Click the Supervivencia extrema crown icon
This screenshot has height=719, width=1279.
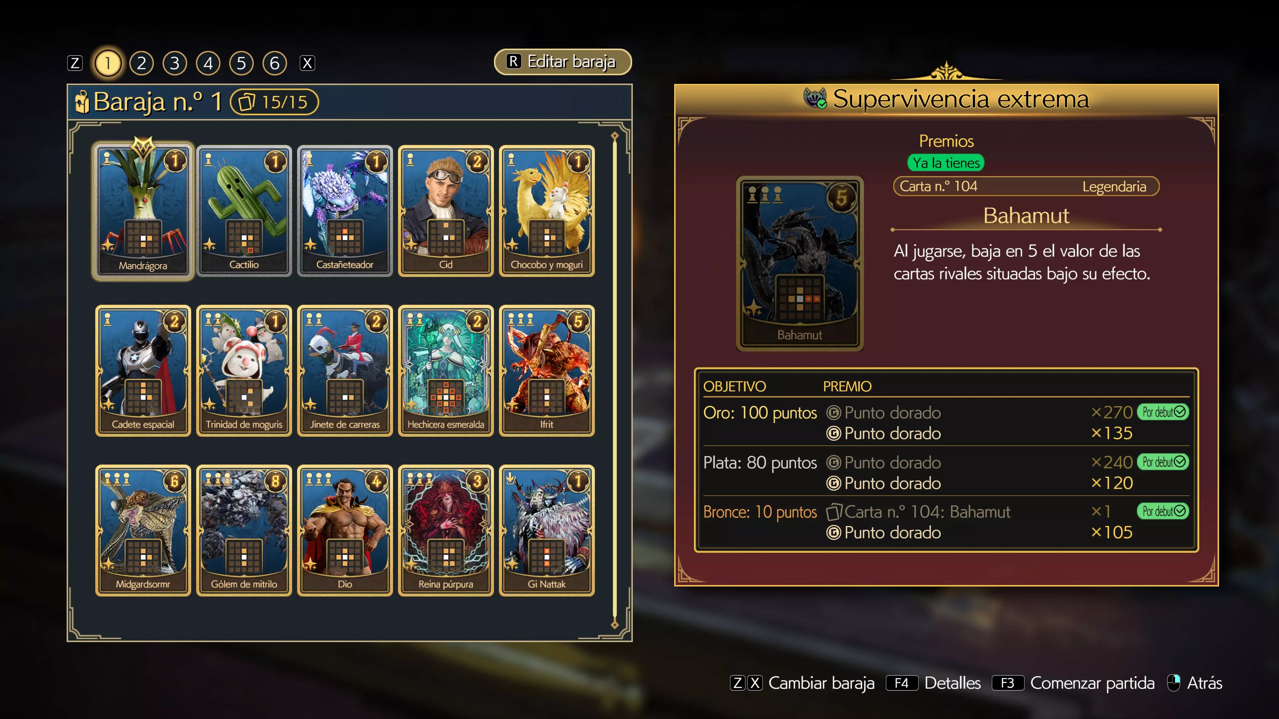(815, 98)
